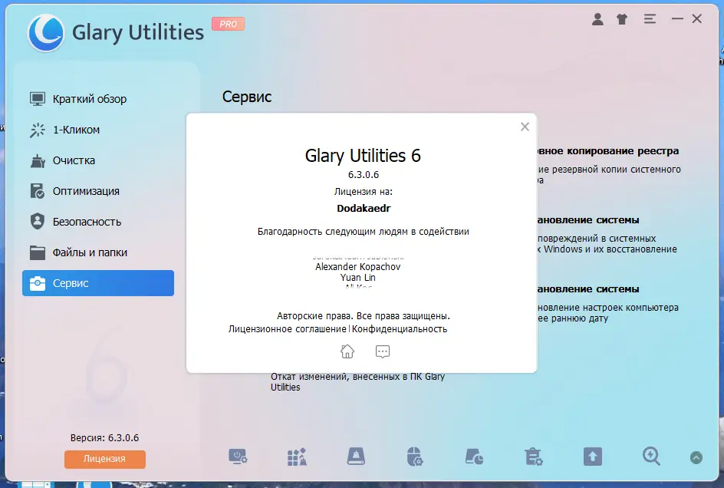Click the sparkle icon beside 1-Кликом
Viewport: 724px width, 488px height.
pos(38,130)
